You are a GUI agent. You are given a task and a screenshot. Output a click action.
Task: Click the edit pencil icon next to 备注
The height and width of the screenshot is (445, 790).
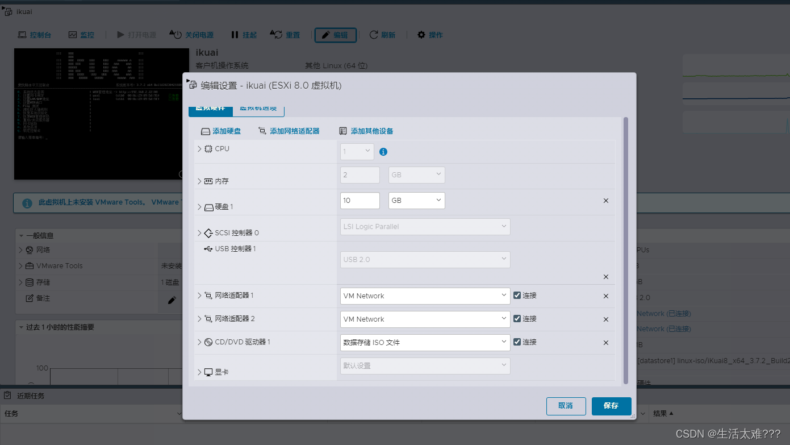(x=172, y=300)
